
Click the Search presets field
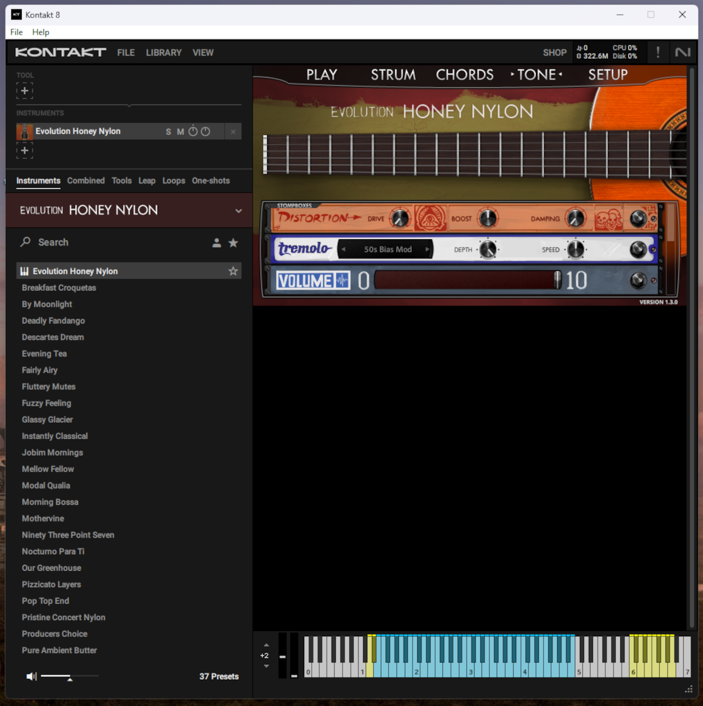(x=117, y=242)
